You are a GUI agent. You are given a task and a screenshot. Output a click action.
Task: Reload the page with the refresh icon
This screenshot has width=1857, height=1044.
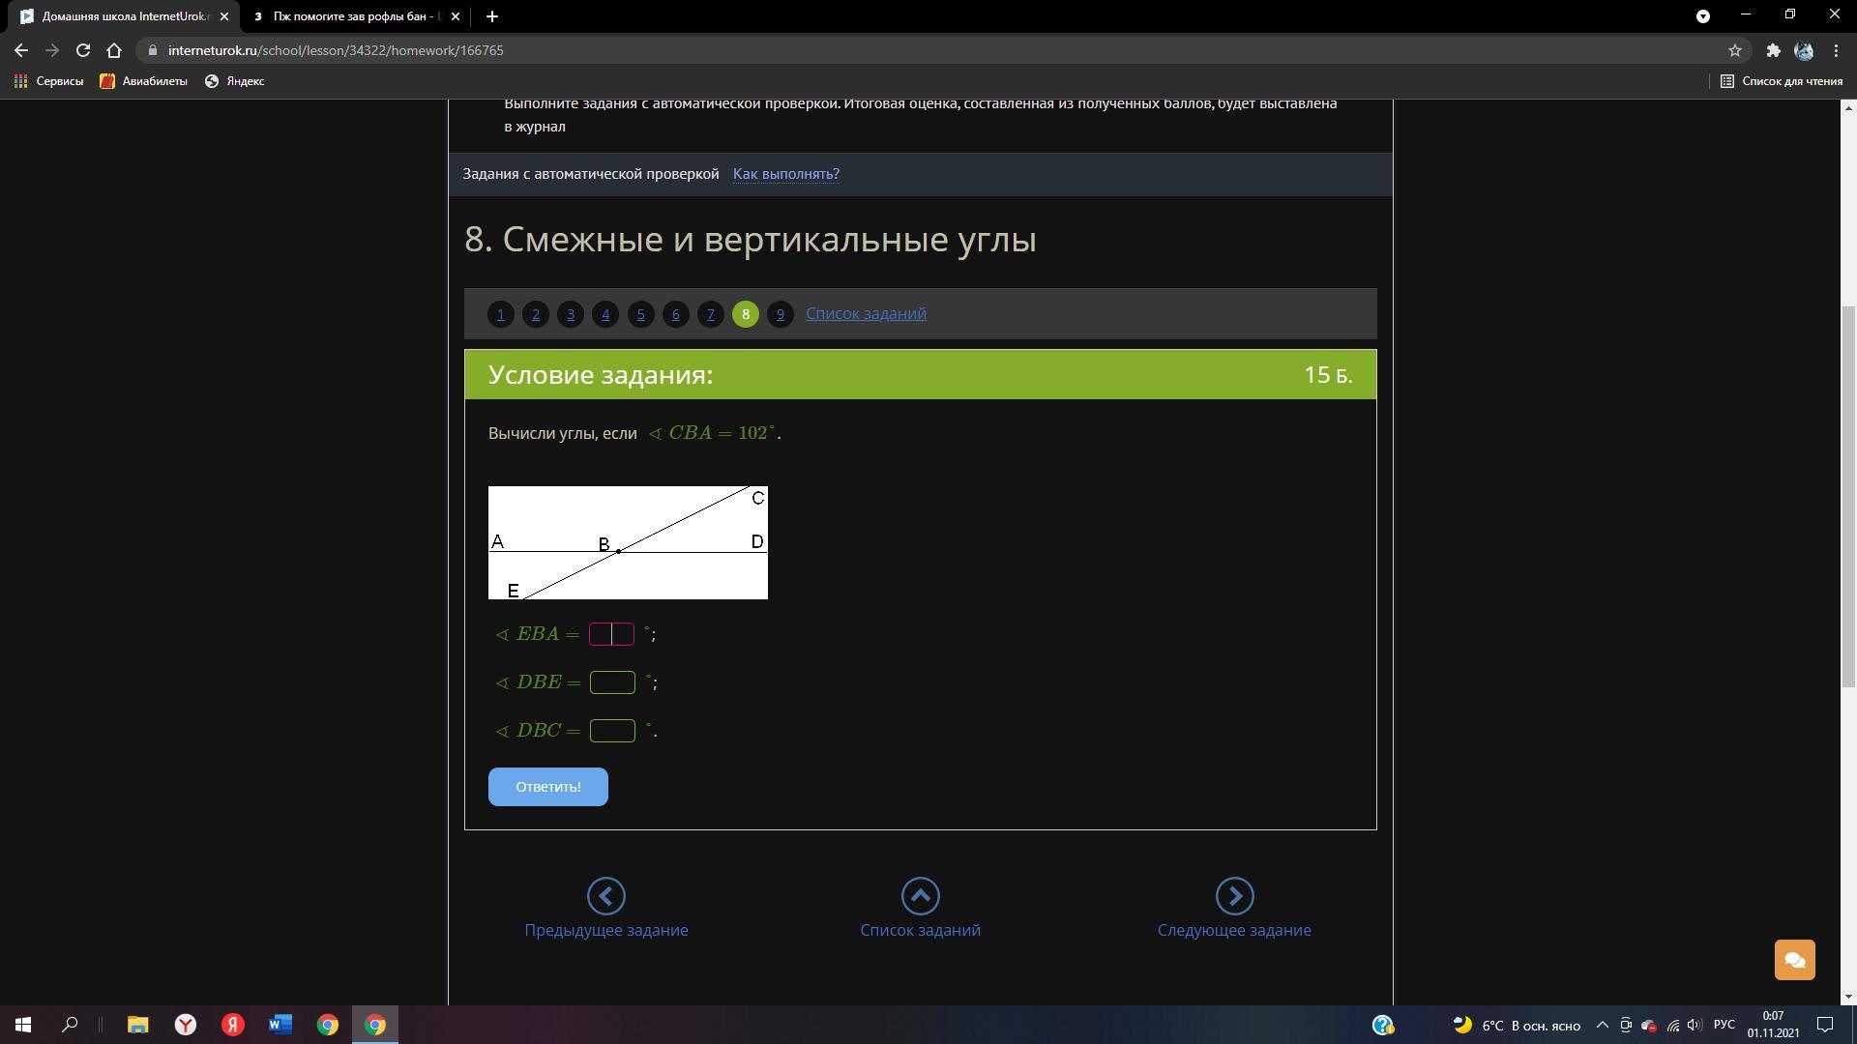click(x=83, y=50)
